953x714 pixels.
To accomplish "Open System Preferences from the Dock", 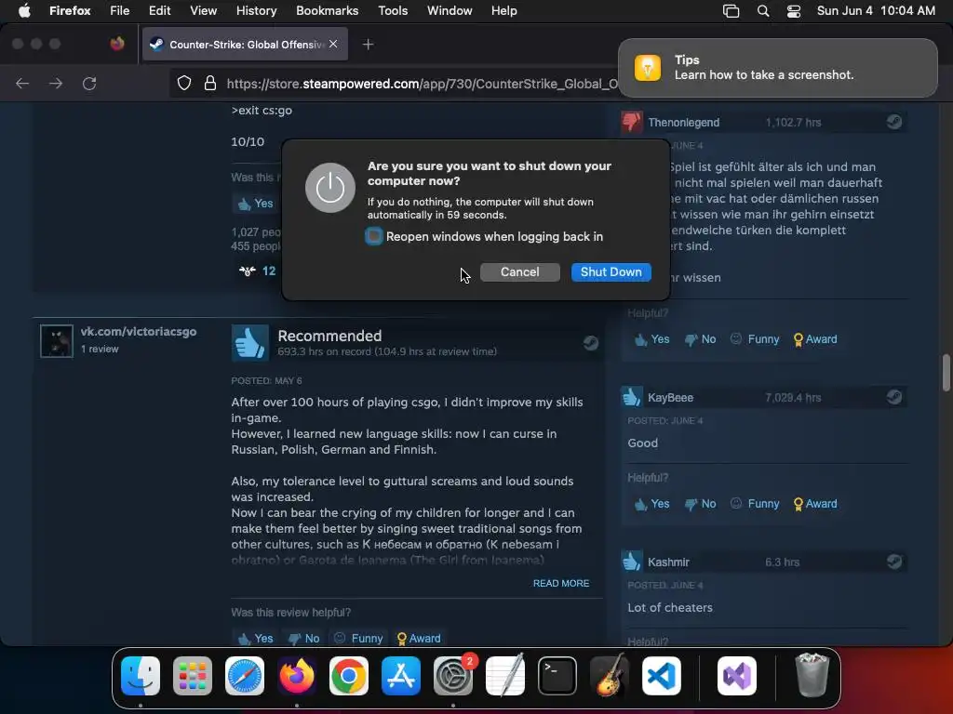I will click(x=453, y=676).
